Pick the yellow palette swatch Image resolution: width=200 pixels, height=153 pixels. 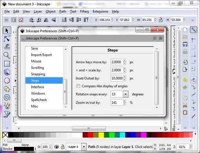101,135
